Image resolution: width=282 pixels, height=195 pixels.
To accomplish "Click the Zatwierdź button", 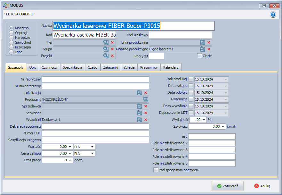I will click(227, 186).
